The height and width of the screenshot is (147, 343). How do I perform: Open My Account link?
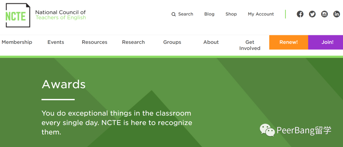[261, 14]
